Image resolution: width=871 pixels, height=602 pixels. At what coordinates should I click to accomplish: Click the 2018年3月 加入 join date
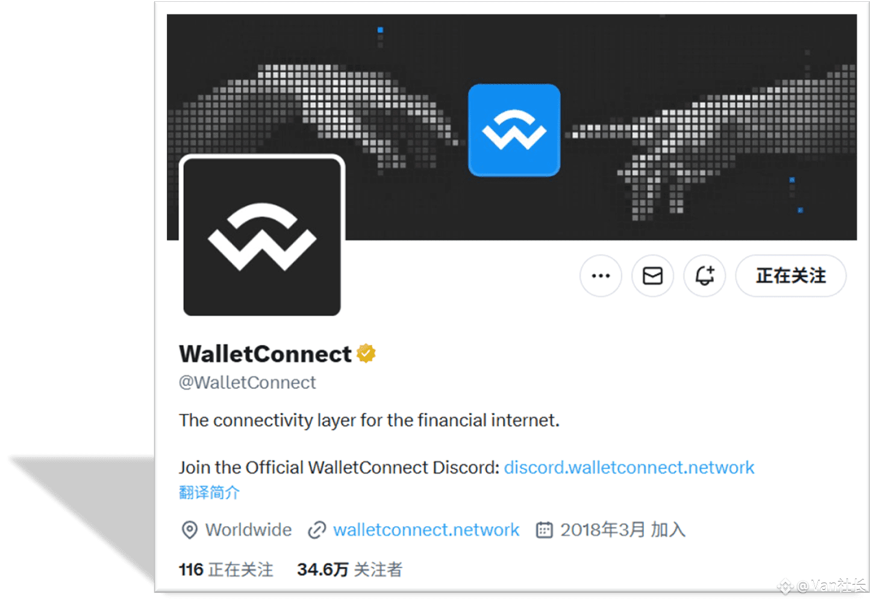tap(623, 530)
